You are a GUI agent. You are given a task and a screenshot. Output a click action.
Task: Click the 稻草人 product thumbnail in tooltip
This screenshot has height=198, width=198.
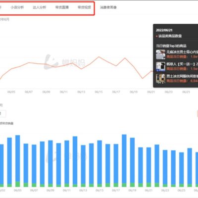160,66
